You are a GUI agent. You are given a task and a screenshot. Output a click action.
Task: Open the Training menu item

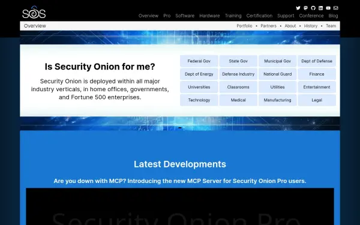click(233, 16)
